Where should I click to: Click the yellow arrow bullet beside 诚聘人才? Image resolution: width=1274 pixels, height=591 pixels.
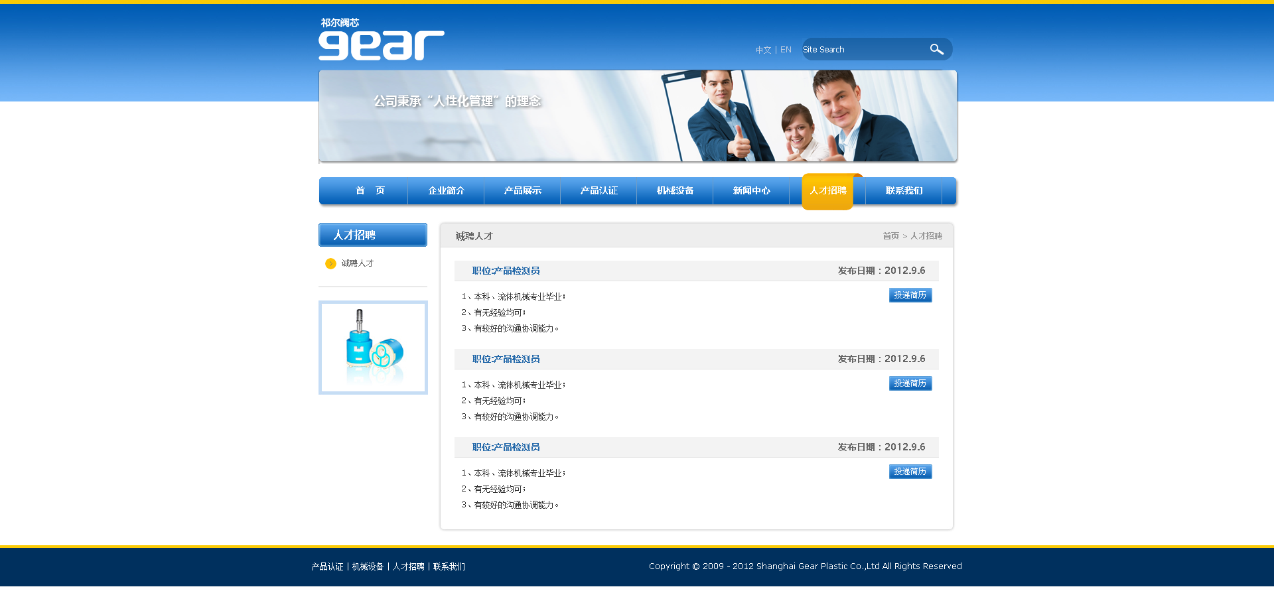(330, 264)
